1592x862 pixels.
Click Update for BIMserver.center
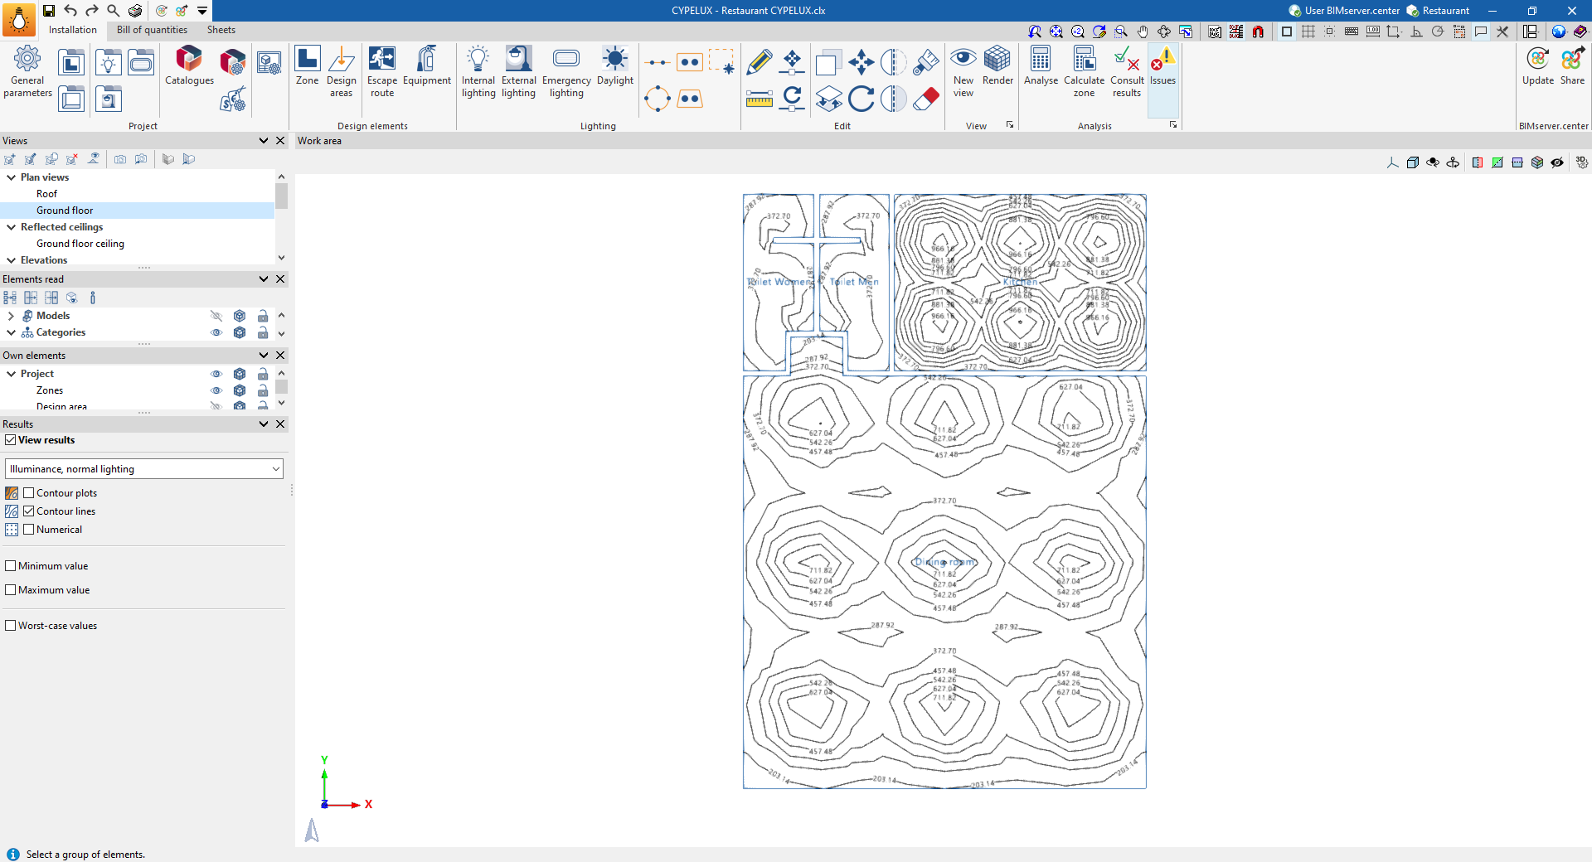pyautogui.click(x=1537, y=66)
